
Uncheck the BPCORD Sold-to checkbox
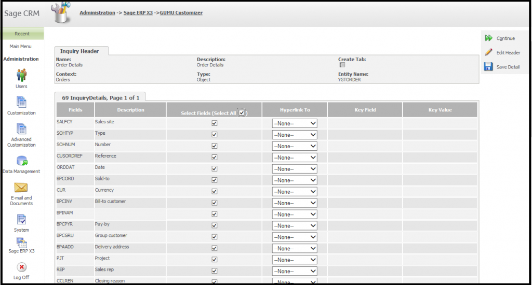tap(215, 180)
